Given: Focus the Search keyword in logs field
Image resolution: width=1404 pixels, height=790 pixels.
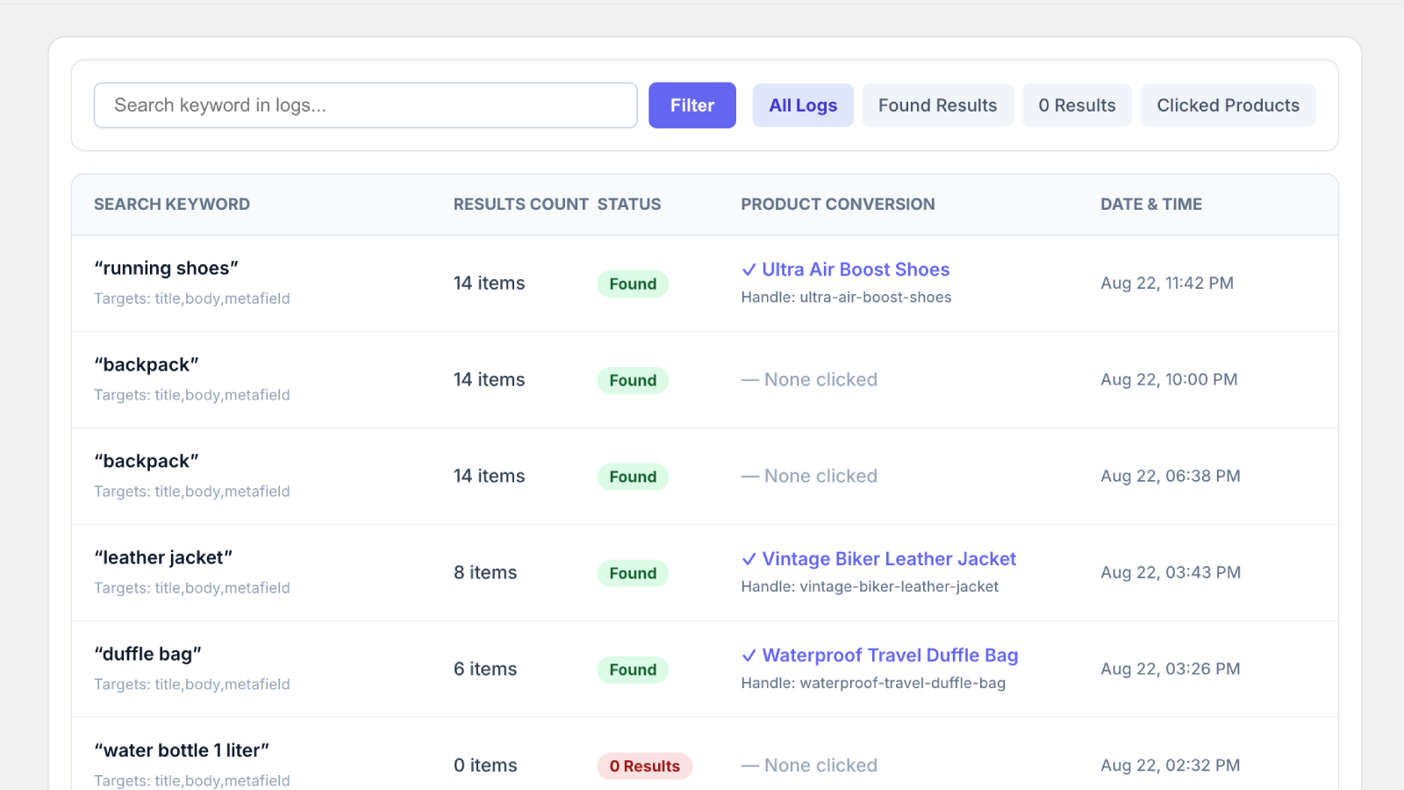Looking at the screenshot, I should 365,105.
